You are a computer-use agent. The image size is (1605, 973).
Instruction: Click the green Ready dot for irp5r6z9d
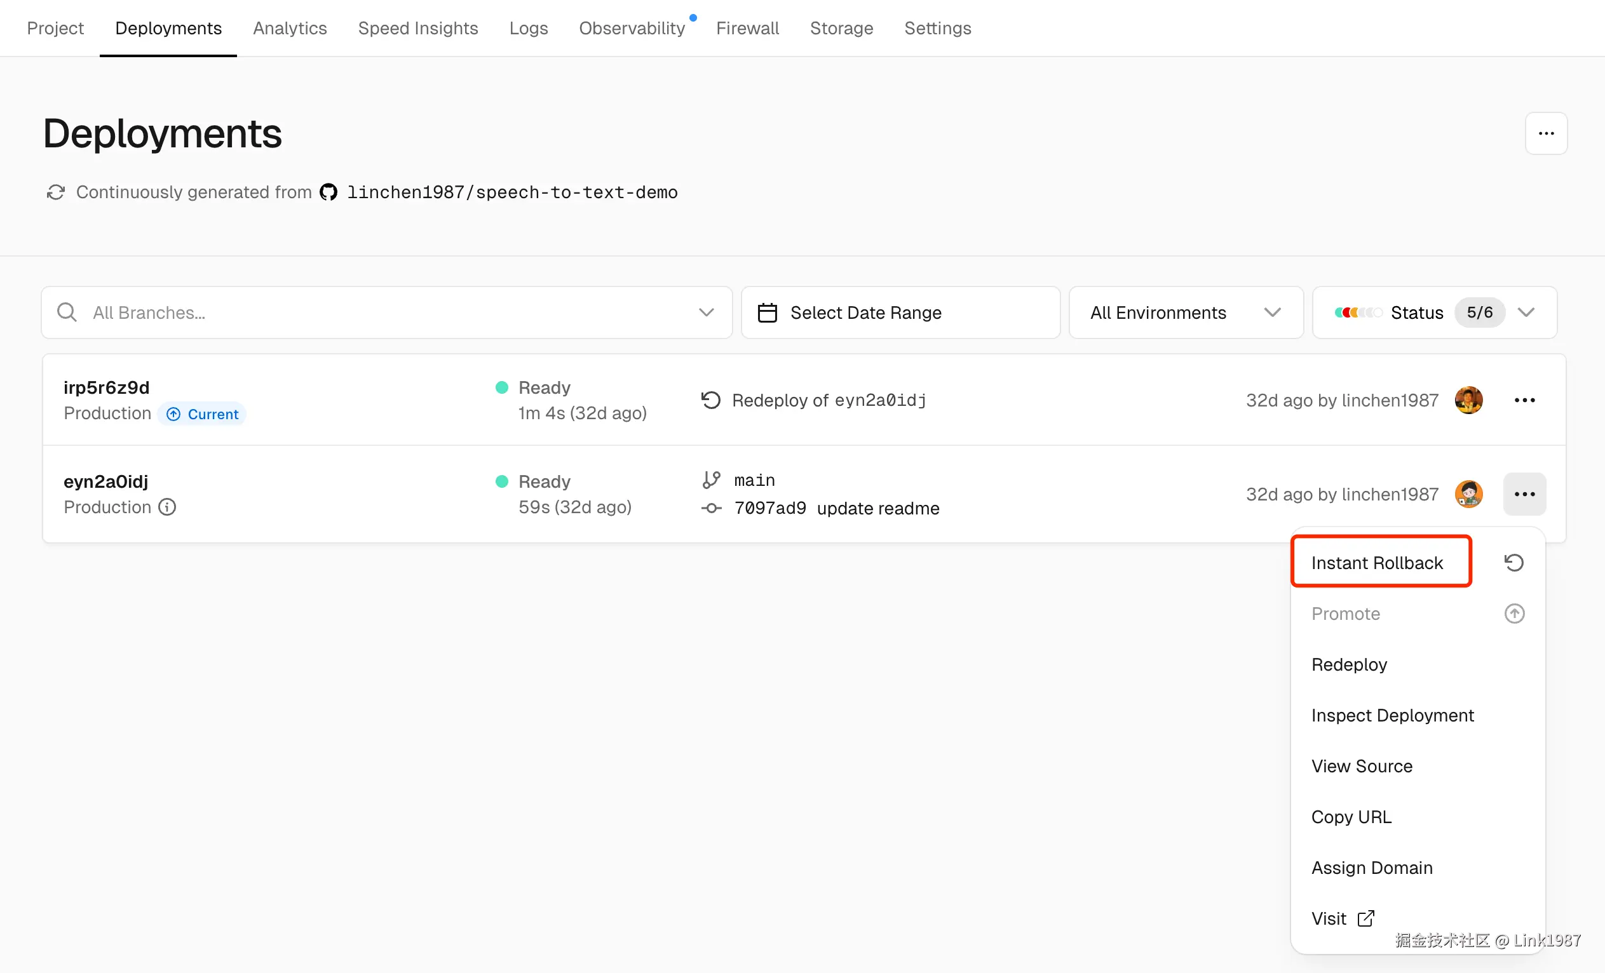pyautogui.click(x=501, y=387)
